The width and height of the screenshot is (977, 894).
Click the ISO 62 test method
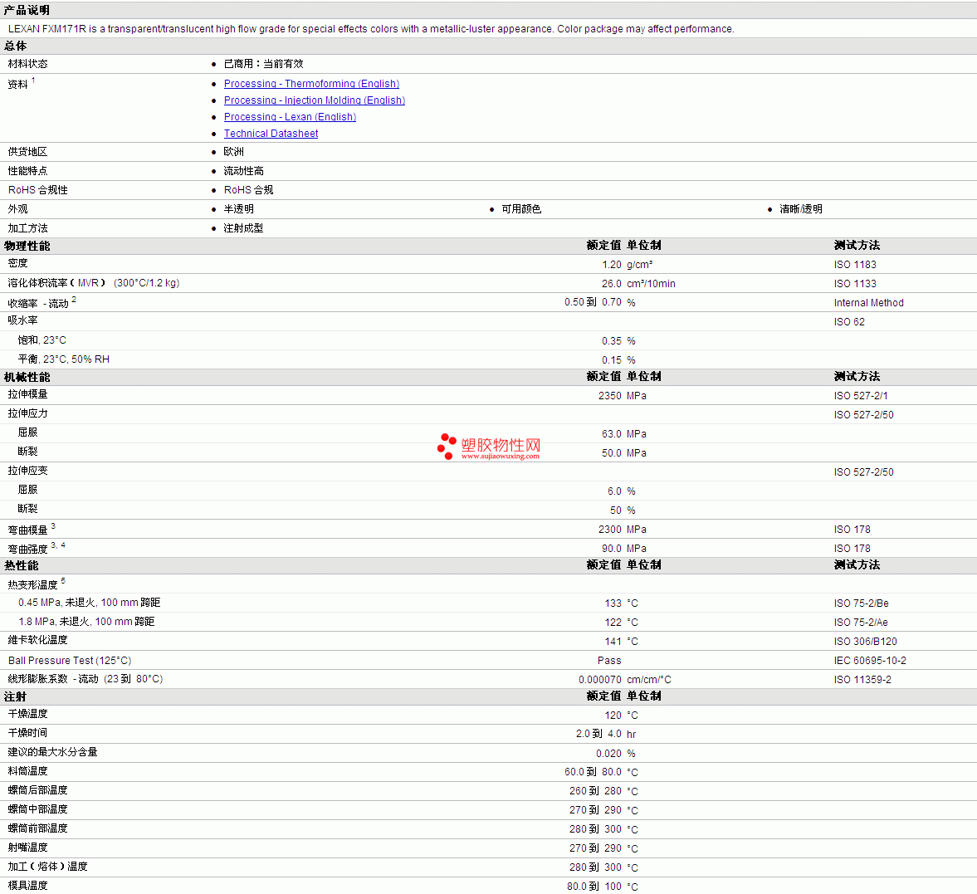(x=849, y=322)
